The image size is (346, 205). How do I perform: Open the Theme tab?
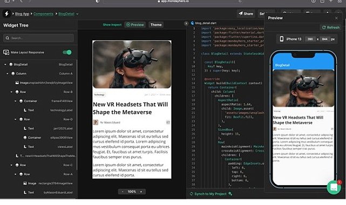[x=156, y=25]
